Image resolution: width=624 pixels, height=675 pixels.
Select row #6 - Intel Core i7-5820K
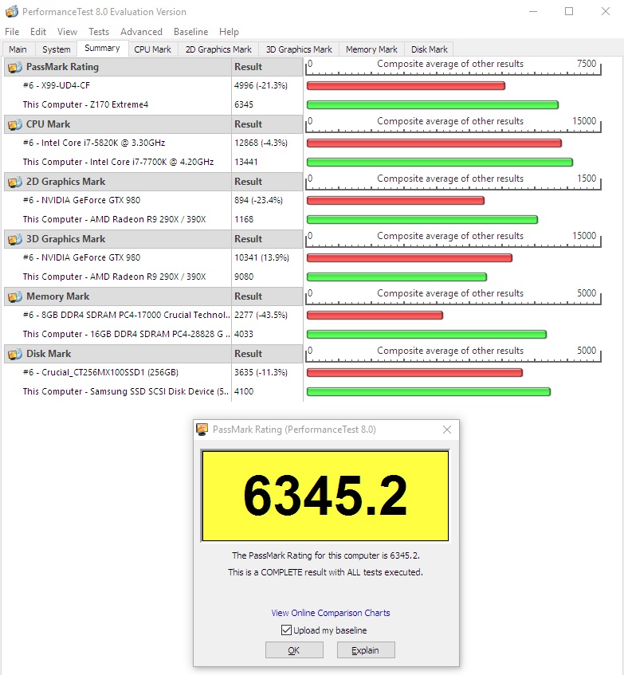click(x=117, y=143)
